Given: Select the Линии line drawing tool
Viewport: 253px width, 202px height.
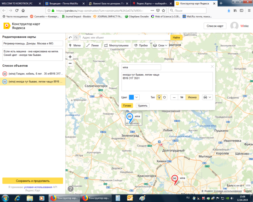Looking at the screenshot, I should pos(93,46).
